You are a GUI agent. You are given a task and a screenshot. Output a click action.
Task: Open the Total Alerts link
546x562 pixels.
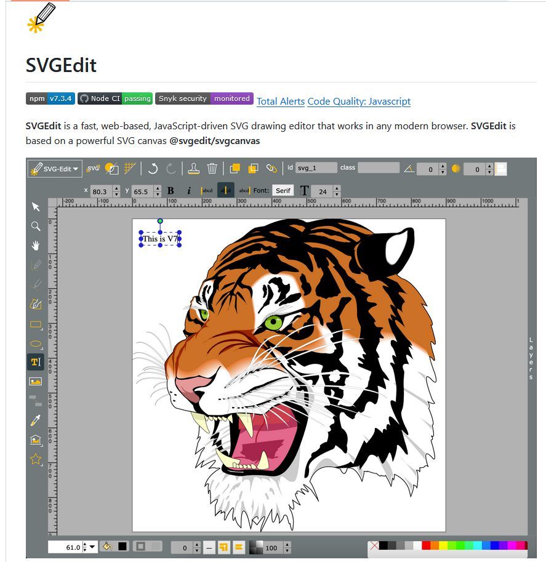point(281,102)
